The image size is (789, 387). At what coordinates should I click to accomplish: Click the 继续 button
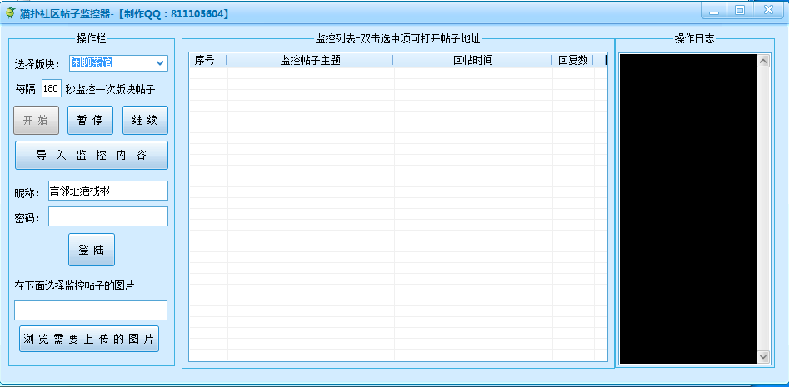pos(146,120)
